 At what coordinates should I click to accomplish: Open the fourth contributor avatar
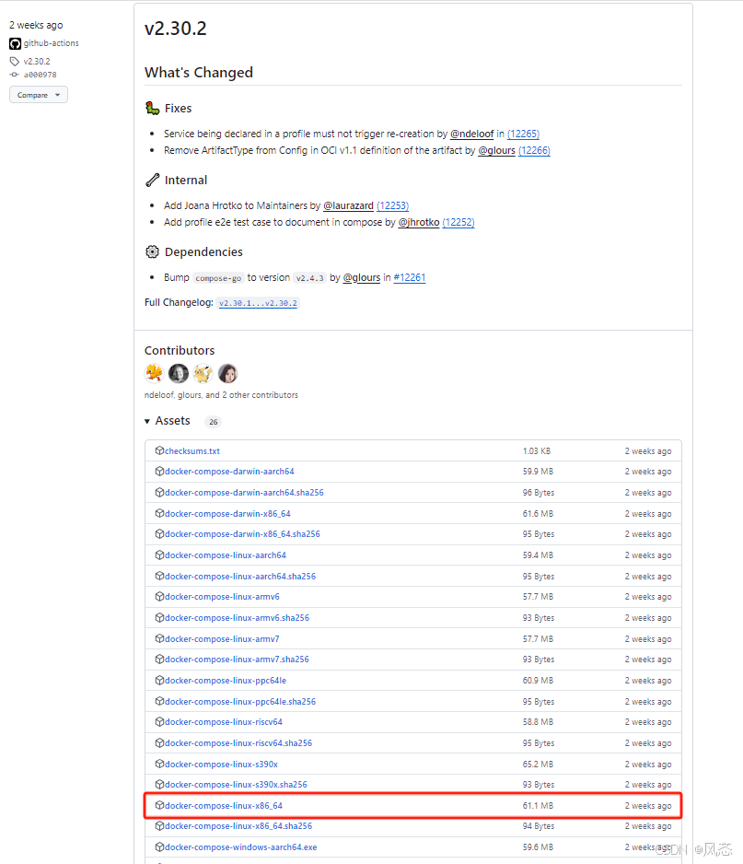227,374
